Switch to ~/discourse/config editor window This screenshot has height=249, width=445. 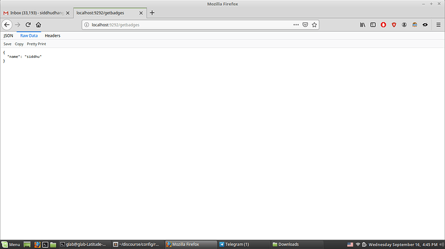[137, 244]
